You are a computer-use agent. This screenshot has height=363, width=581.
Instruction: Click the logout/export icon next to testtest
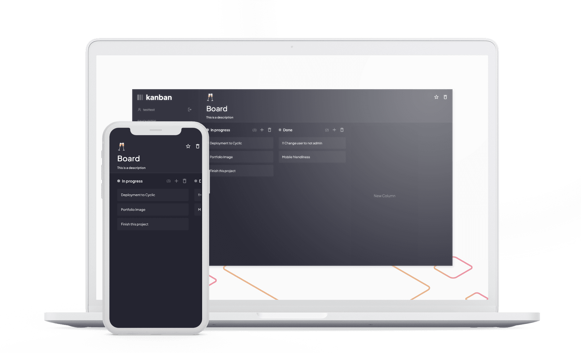click(x=189, y=110)
